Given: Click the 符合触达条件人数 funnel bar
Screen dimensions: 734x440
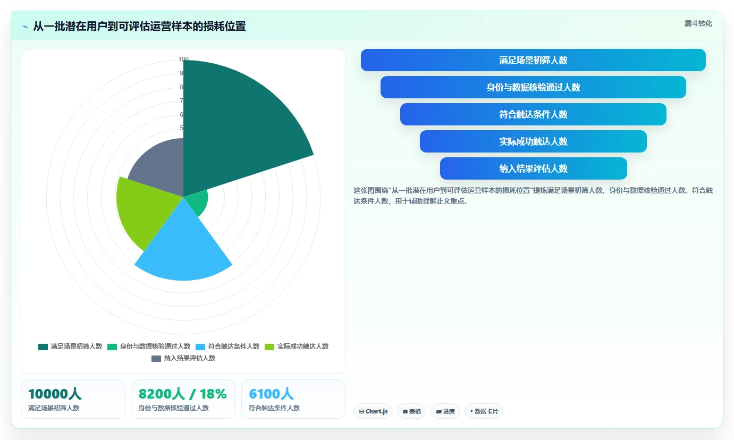Looking at the screenshot, I should 533,114.
